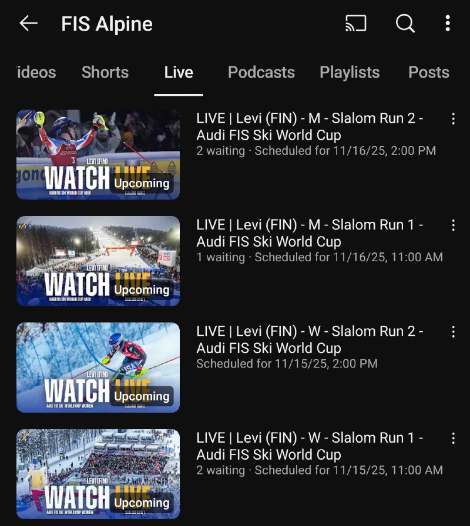This screenshot has height=526, width=470.
Task: Tap the back arrow icon
Action: [x=28, y=23]
